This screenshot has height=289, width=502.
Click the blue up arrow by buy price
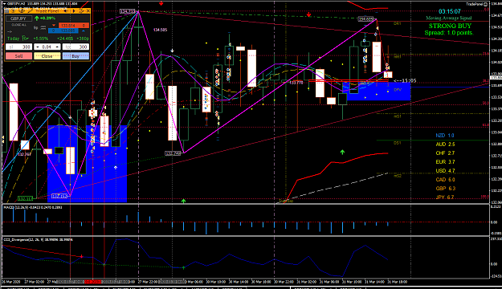(x=84, y=31)
